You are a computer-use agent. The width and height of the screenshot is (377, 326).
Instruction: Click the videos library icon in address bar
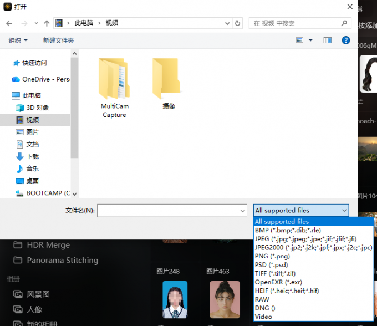[x=59, y=23]
